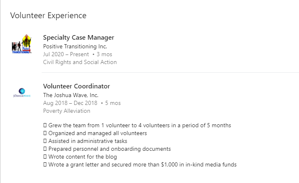Select the 3 mos duration text
The image size is (299, 183).
[104, 54]
